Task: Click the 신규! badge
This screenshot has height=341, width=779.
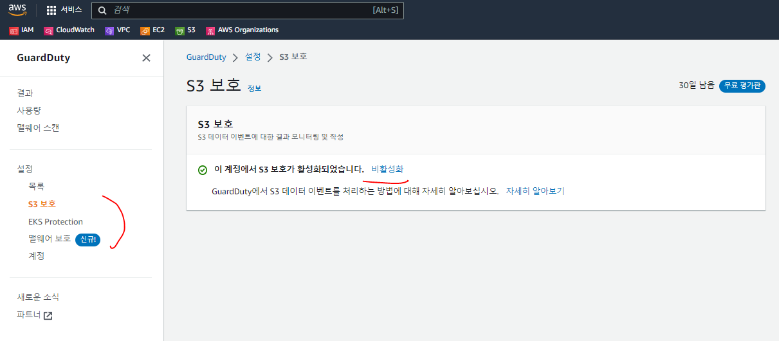Action: point(87,239)
